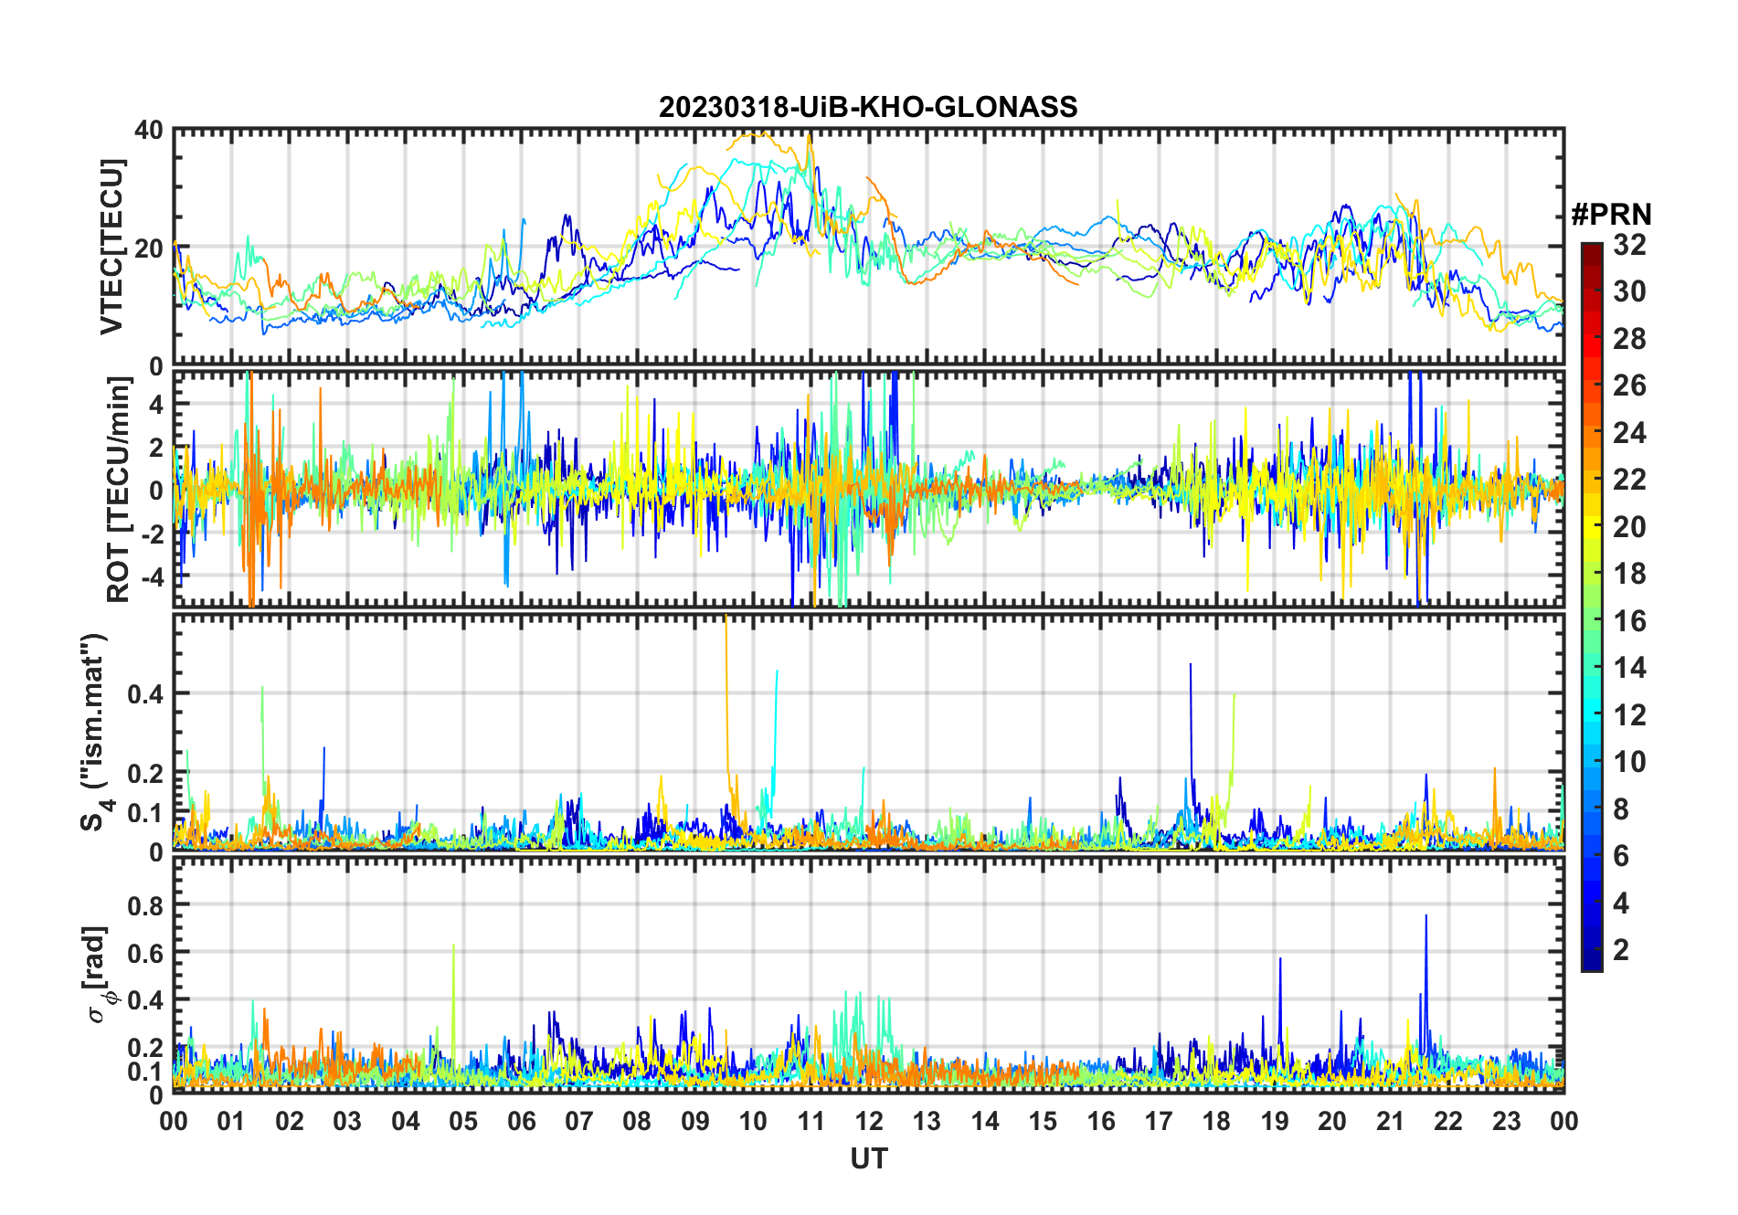Screen dimensions: 1738x1215
Task: Click the sigma-phi axis tick label 0.8
Action: pyautogui.click(x=145, y=905)
